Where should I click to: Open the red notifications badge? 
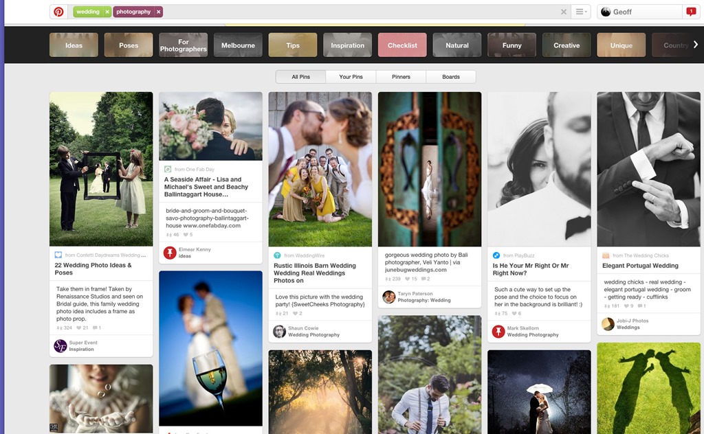coord(691,12)
